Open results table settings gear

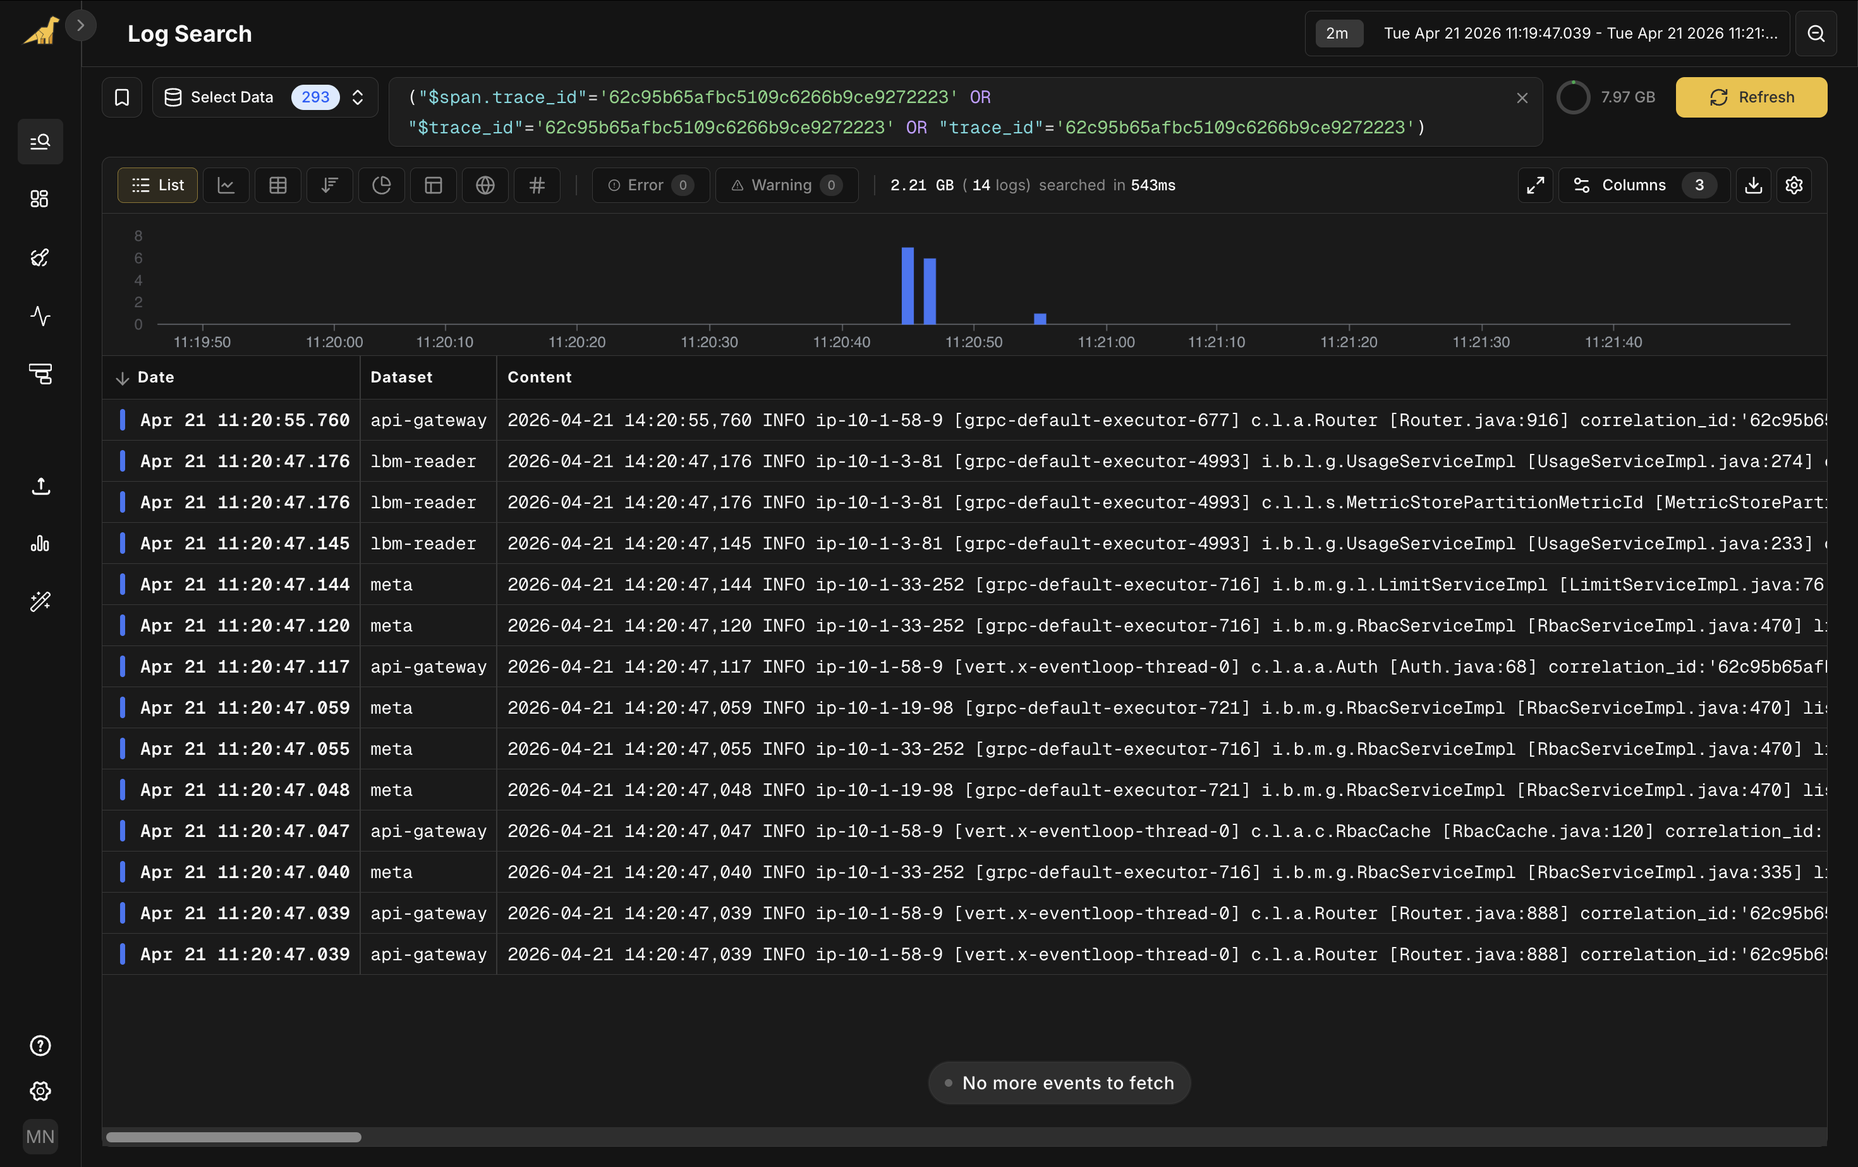click(x=1794, y=185)
